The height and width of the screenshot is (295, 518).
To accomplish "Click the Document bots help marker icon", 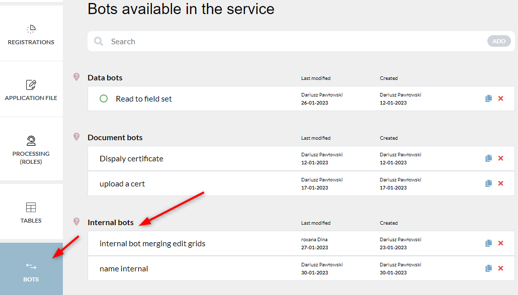I will 76,137.
